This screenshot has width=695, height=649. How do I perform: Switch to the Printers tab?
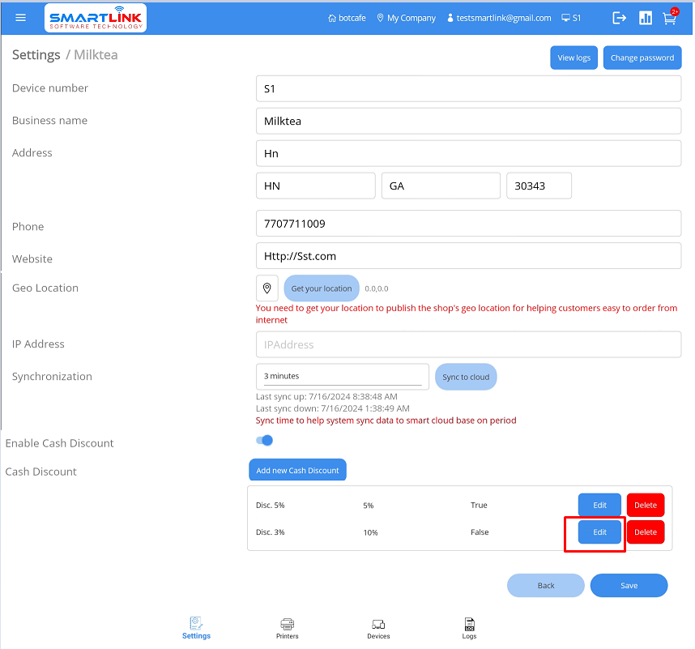click(x=287, y=628)
